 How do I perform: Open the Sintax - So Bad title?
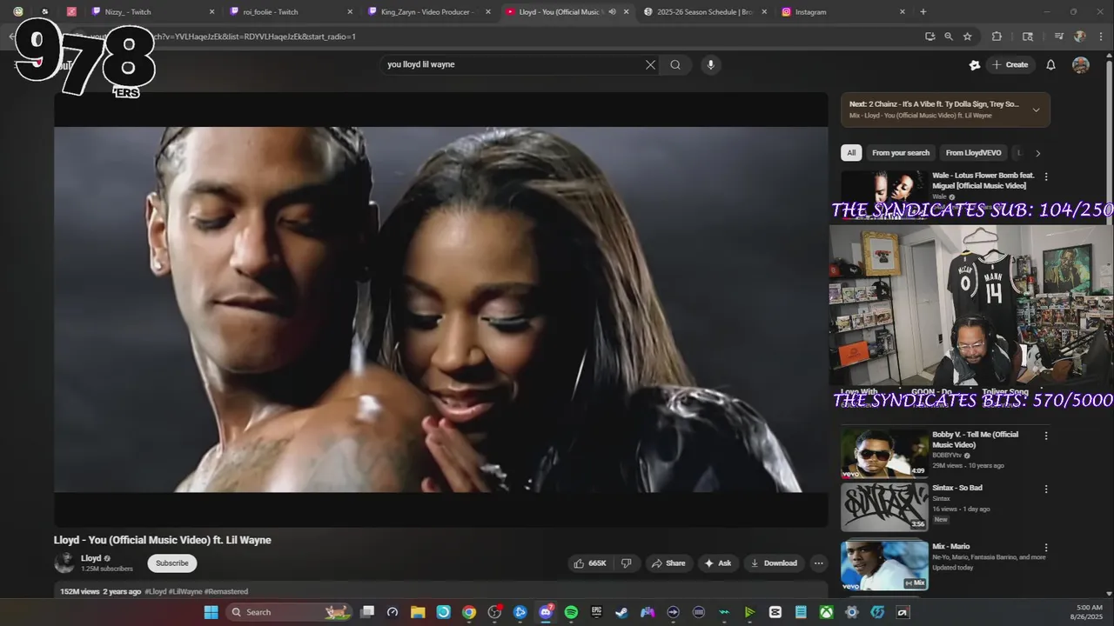click(x=957, y=488)
